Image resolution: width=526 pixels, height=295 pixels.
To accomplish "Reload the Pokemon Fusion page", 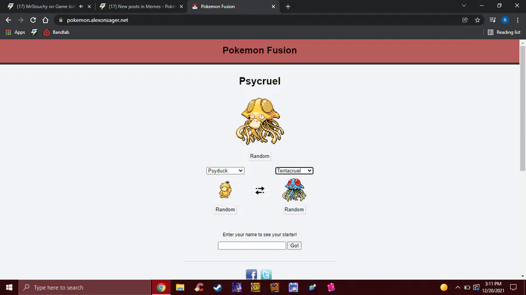I will pyautogui.click(x=33, y=20).
